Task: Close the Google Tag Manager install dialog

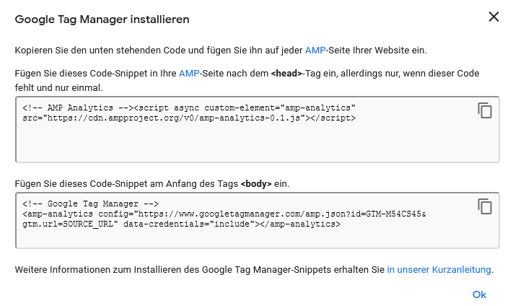Action: [494, 17]
